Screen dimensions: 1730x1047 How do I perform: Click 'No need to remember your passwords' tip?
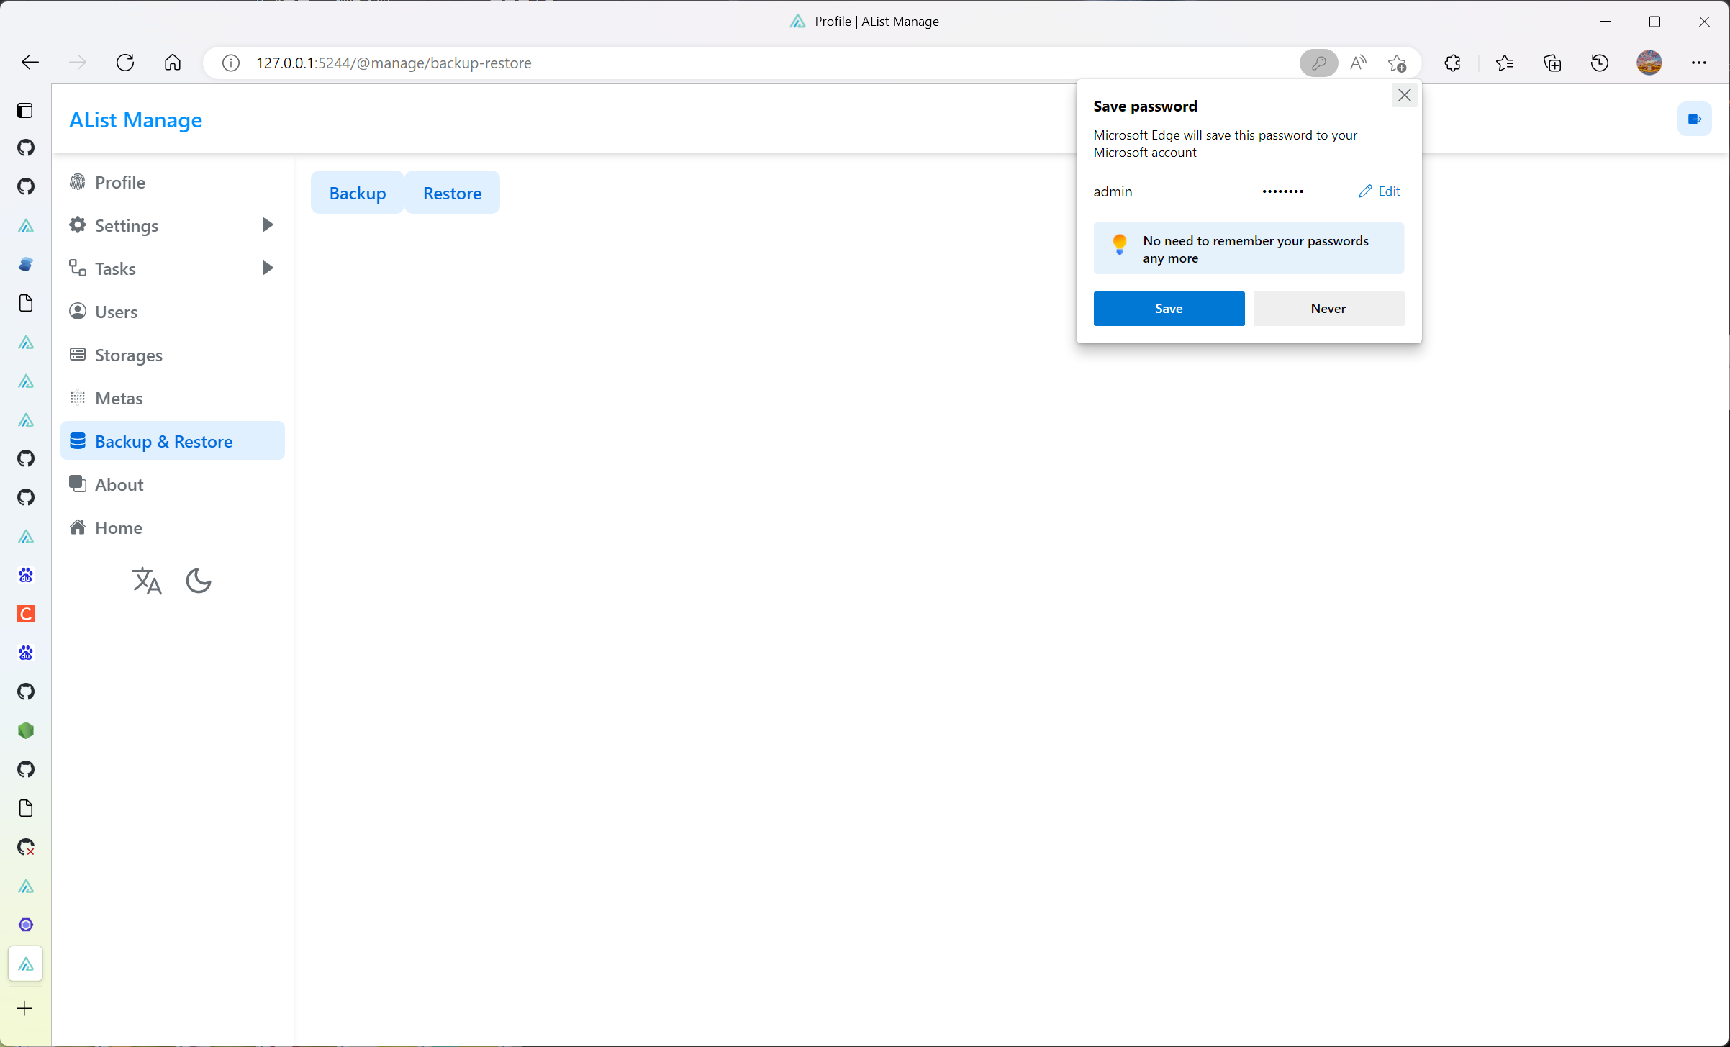[1255, 249]
